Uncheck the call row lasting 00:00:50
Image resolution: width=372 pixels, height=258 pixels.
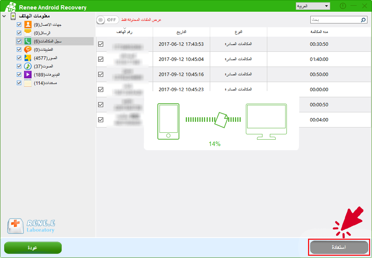101,104
